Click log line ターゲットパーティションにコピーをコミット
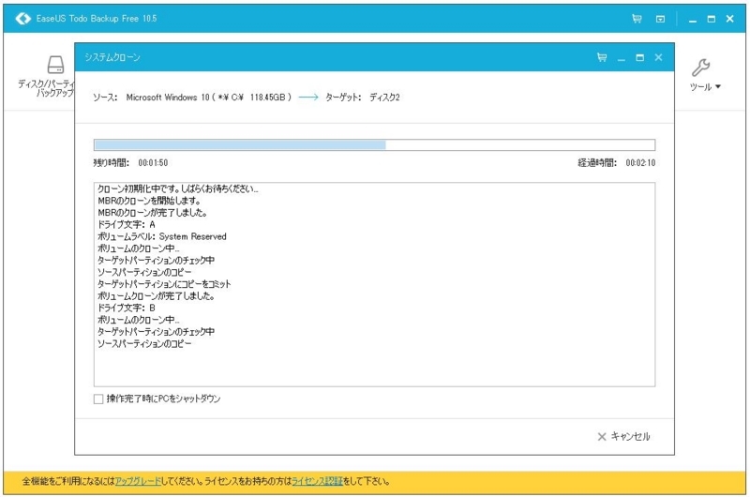 [164, 284]
